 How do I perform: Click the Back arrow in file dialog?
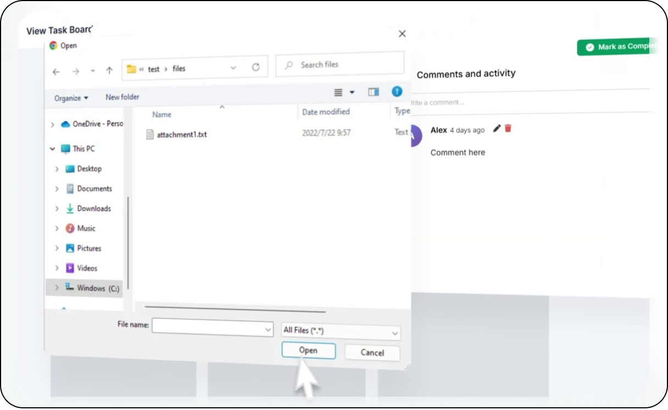pos(56,71)
